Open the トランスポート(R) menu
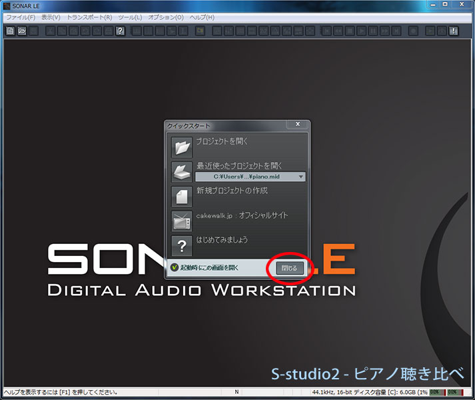 click(89, 17)
